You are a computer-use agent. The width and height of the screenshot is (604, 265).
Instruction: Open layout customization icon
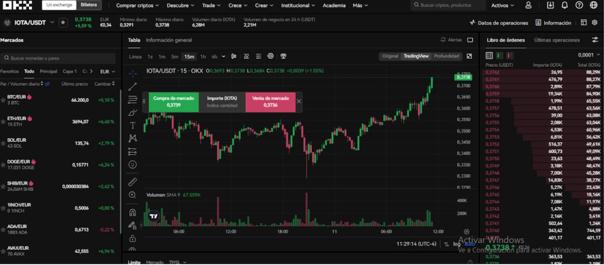click(583, 23)
